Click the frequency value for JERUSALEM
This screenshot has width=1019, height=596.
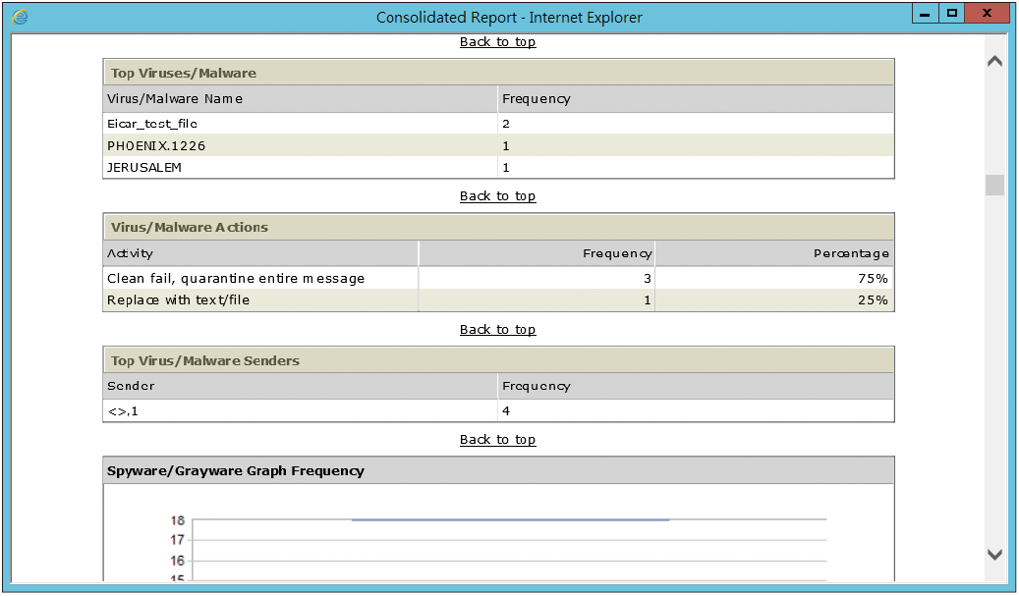[x=506, y=168]
